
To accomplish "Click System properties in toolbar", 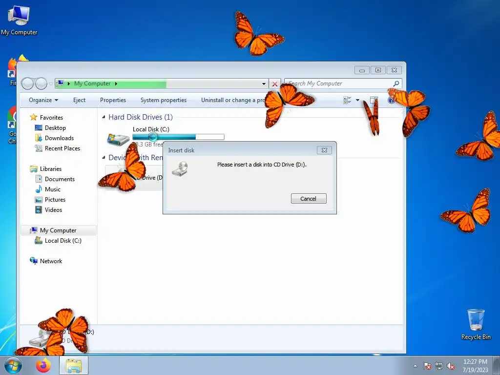I will 164,100.
